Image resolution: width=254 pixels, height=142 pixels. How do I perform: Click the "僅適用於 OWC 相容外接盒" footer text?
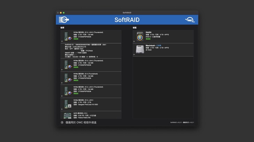point(81,123)
